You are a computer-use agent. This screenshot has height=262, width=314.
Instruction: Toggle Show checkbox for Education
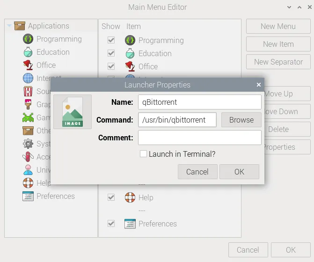[x=111, y=53]
